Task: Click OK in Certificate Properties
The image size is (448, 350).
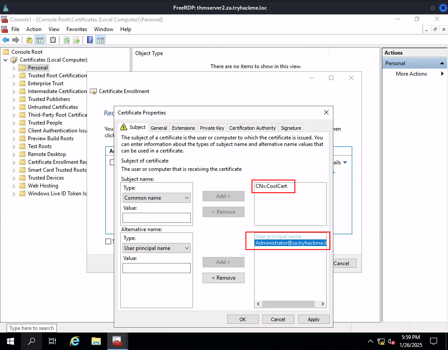Action: (242, 319)
